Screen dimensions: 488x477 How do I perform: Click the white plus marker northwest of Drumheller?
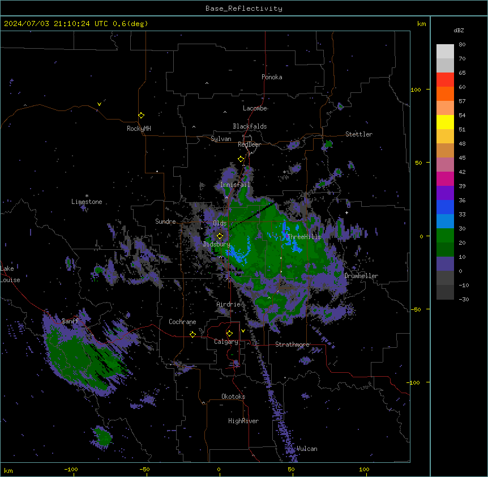[x=346, y=212]
